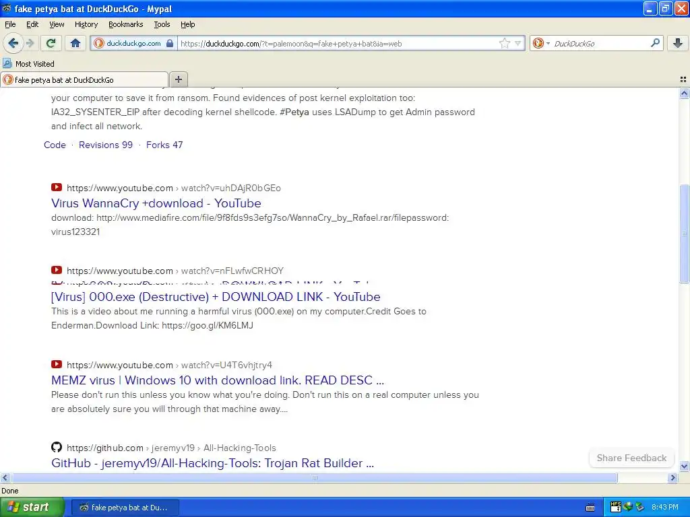Viewport: 690px width, 517px height.
Task: Open the Most Visited bookmarks folder
Action: 28,64
